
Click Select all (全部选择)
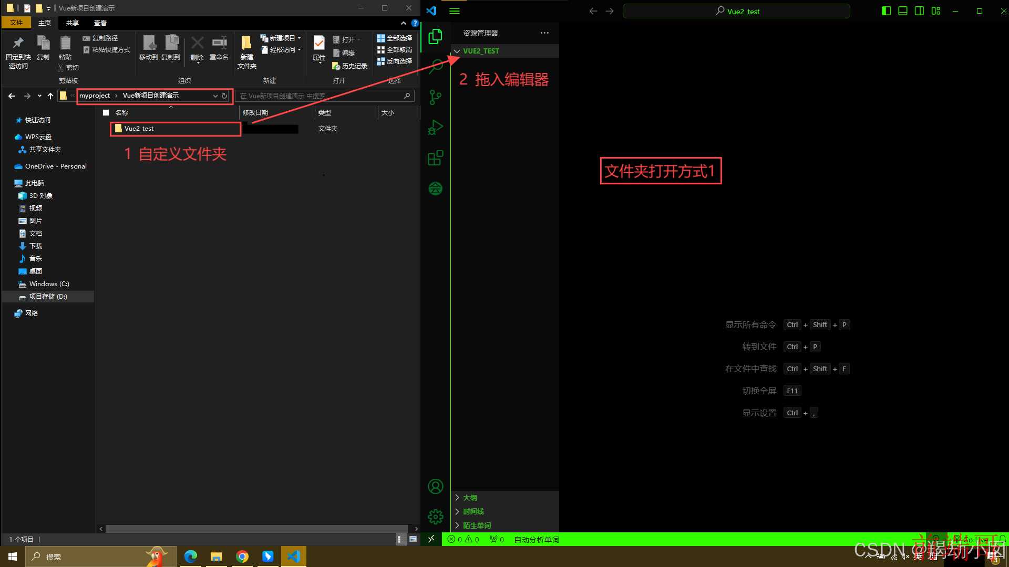(x=395, y=38)
